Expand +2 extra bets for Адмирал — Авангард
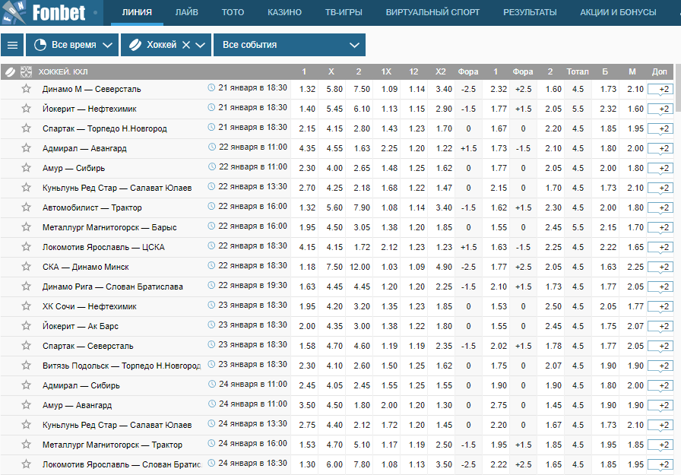Screen dimensions: 681x475 [x=660, y=148]
